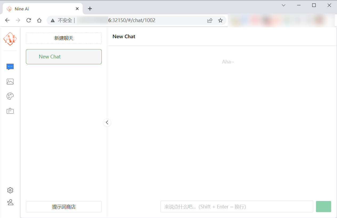This screenshot has width=337, height=218.
Task: Reload the current page
Action: 29,20
